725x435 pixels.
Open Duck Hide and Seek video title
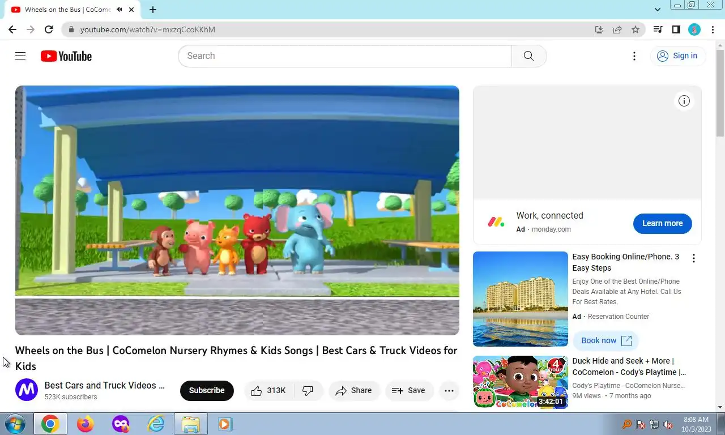[629, 366]
